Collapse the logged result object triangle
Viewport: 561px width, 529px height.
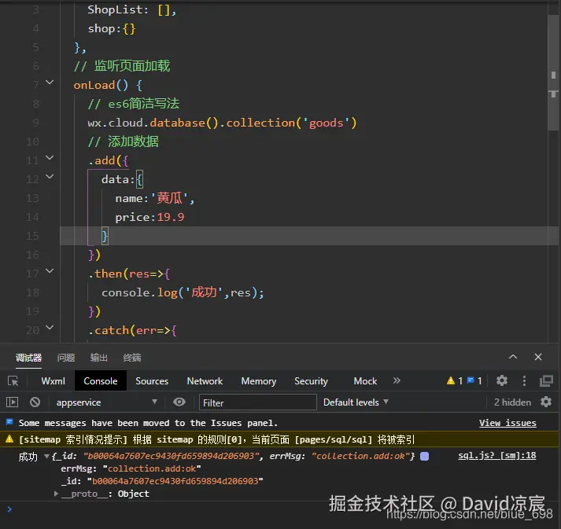(x=46, y=457)
